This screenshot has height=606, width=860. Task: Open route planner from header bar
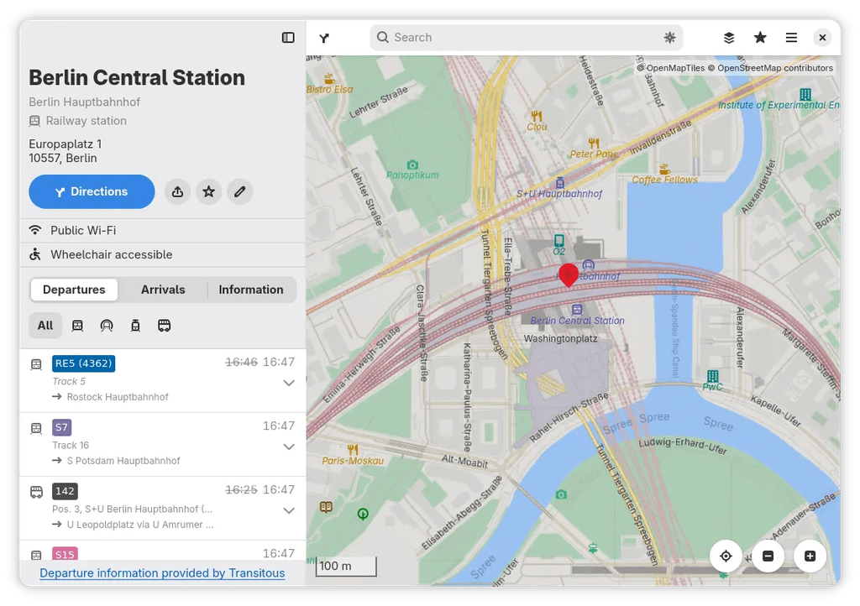(x=324, y=38)
